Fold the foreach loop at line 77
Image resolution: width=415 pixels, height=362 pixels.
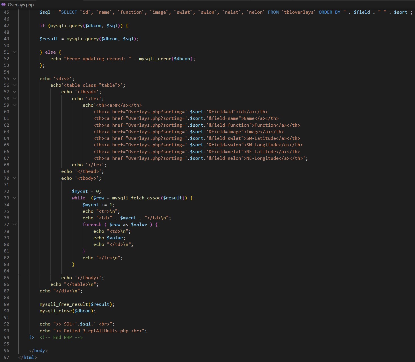15,224
